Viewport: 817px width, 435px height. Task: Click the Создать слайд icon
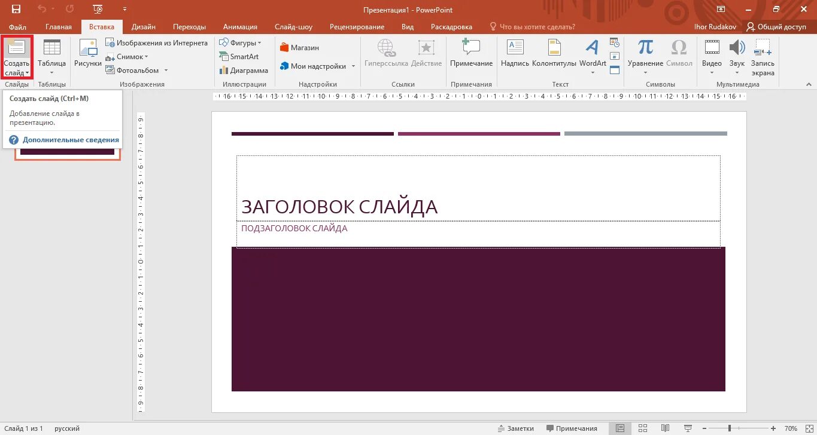[17, 48]
